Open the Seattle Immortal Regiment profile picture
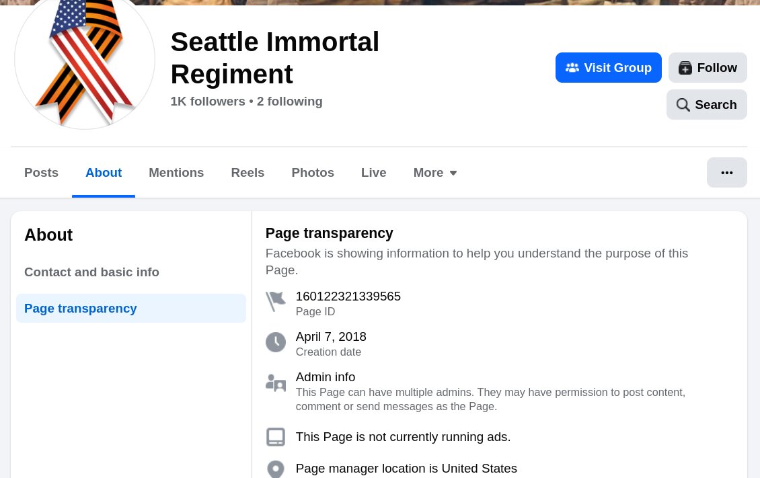The height and width of the screenshot is (478, 760). click(85, 61)
